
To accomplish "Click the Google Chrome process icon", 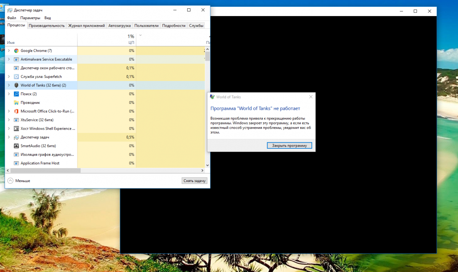I will (16, 51).
